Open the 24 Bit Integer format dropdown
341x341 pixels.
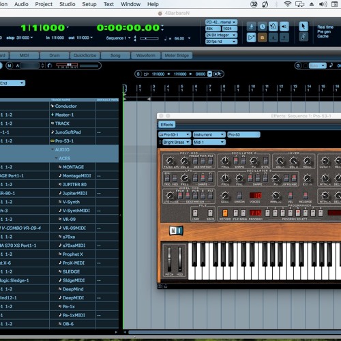[221, 35]
